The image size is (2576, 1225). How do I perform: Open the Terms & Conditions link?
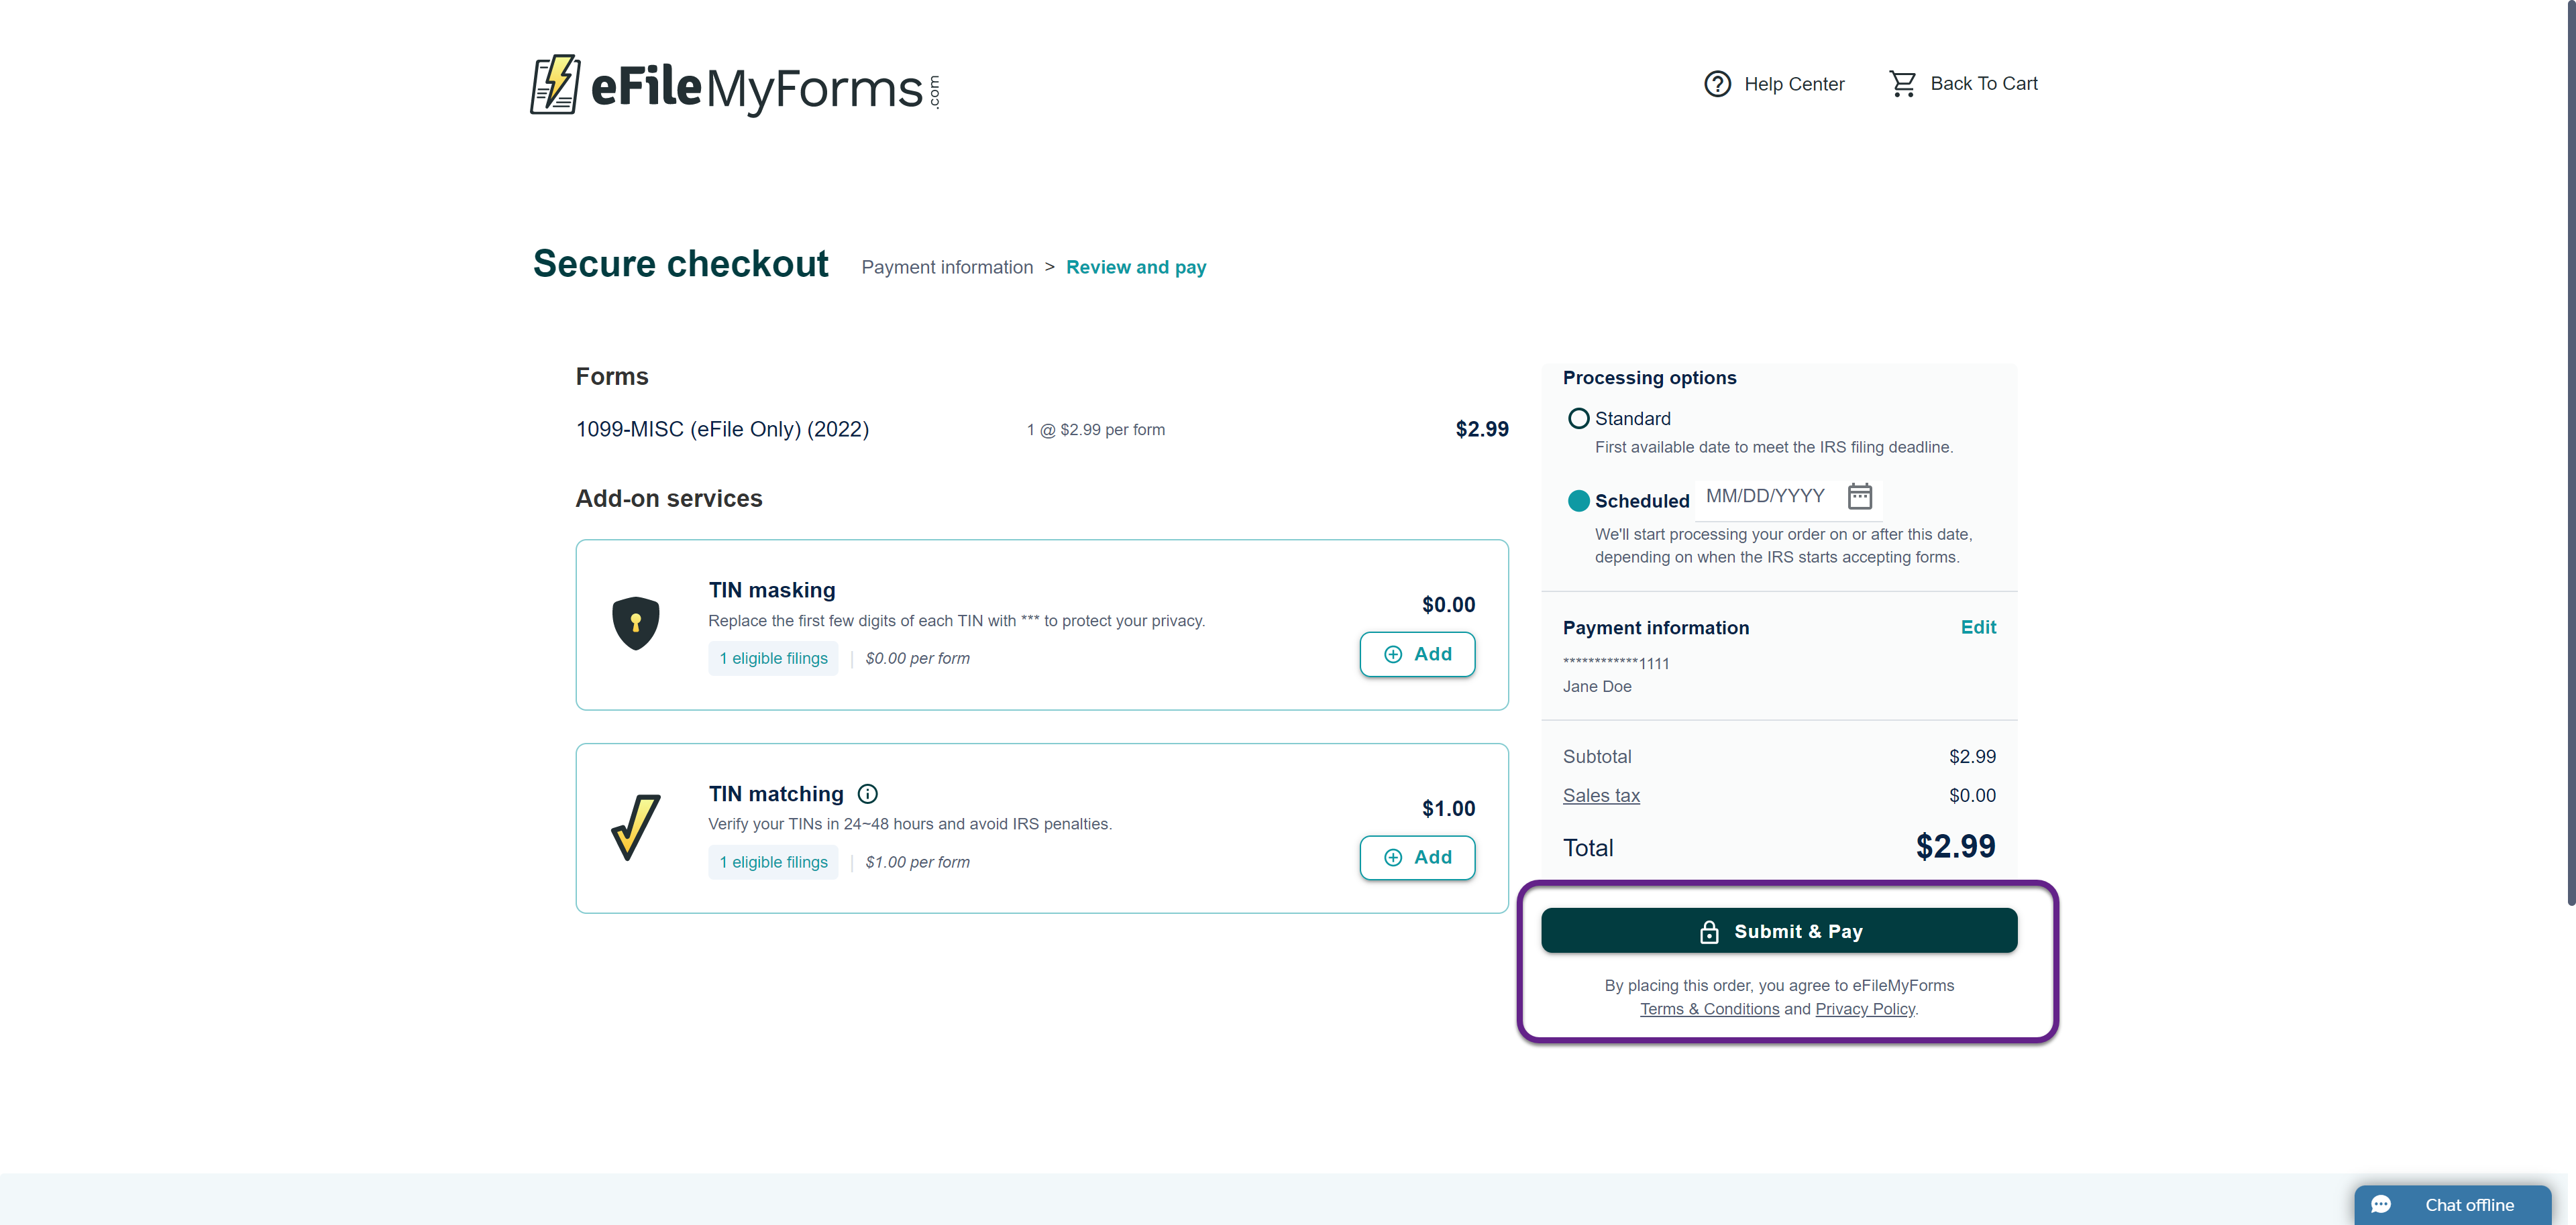pos(1709,1009)
